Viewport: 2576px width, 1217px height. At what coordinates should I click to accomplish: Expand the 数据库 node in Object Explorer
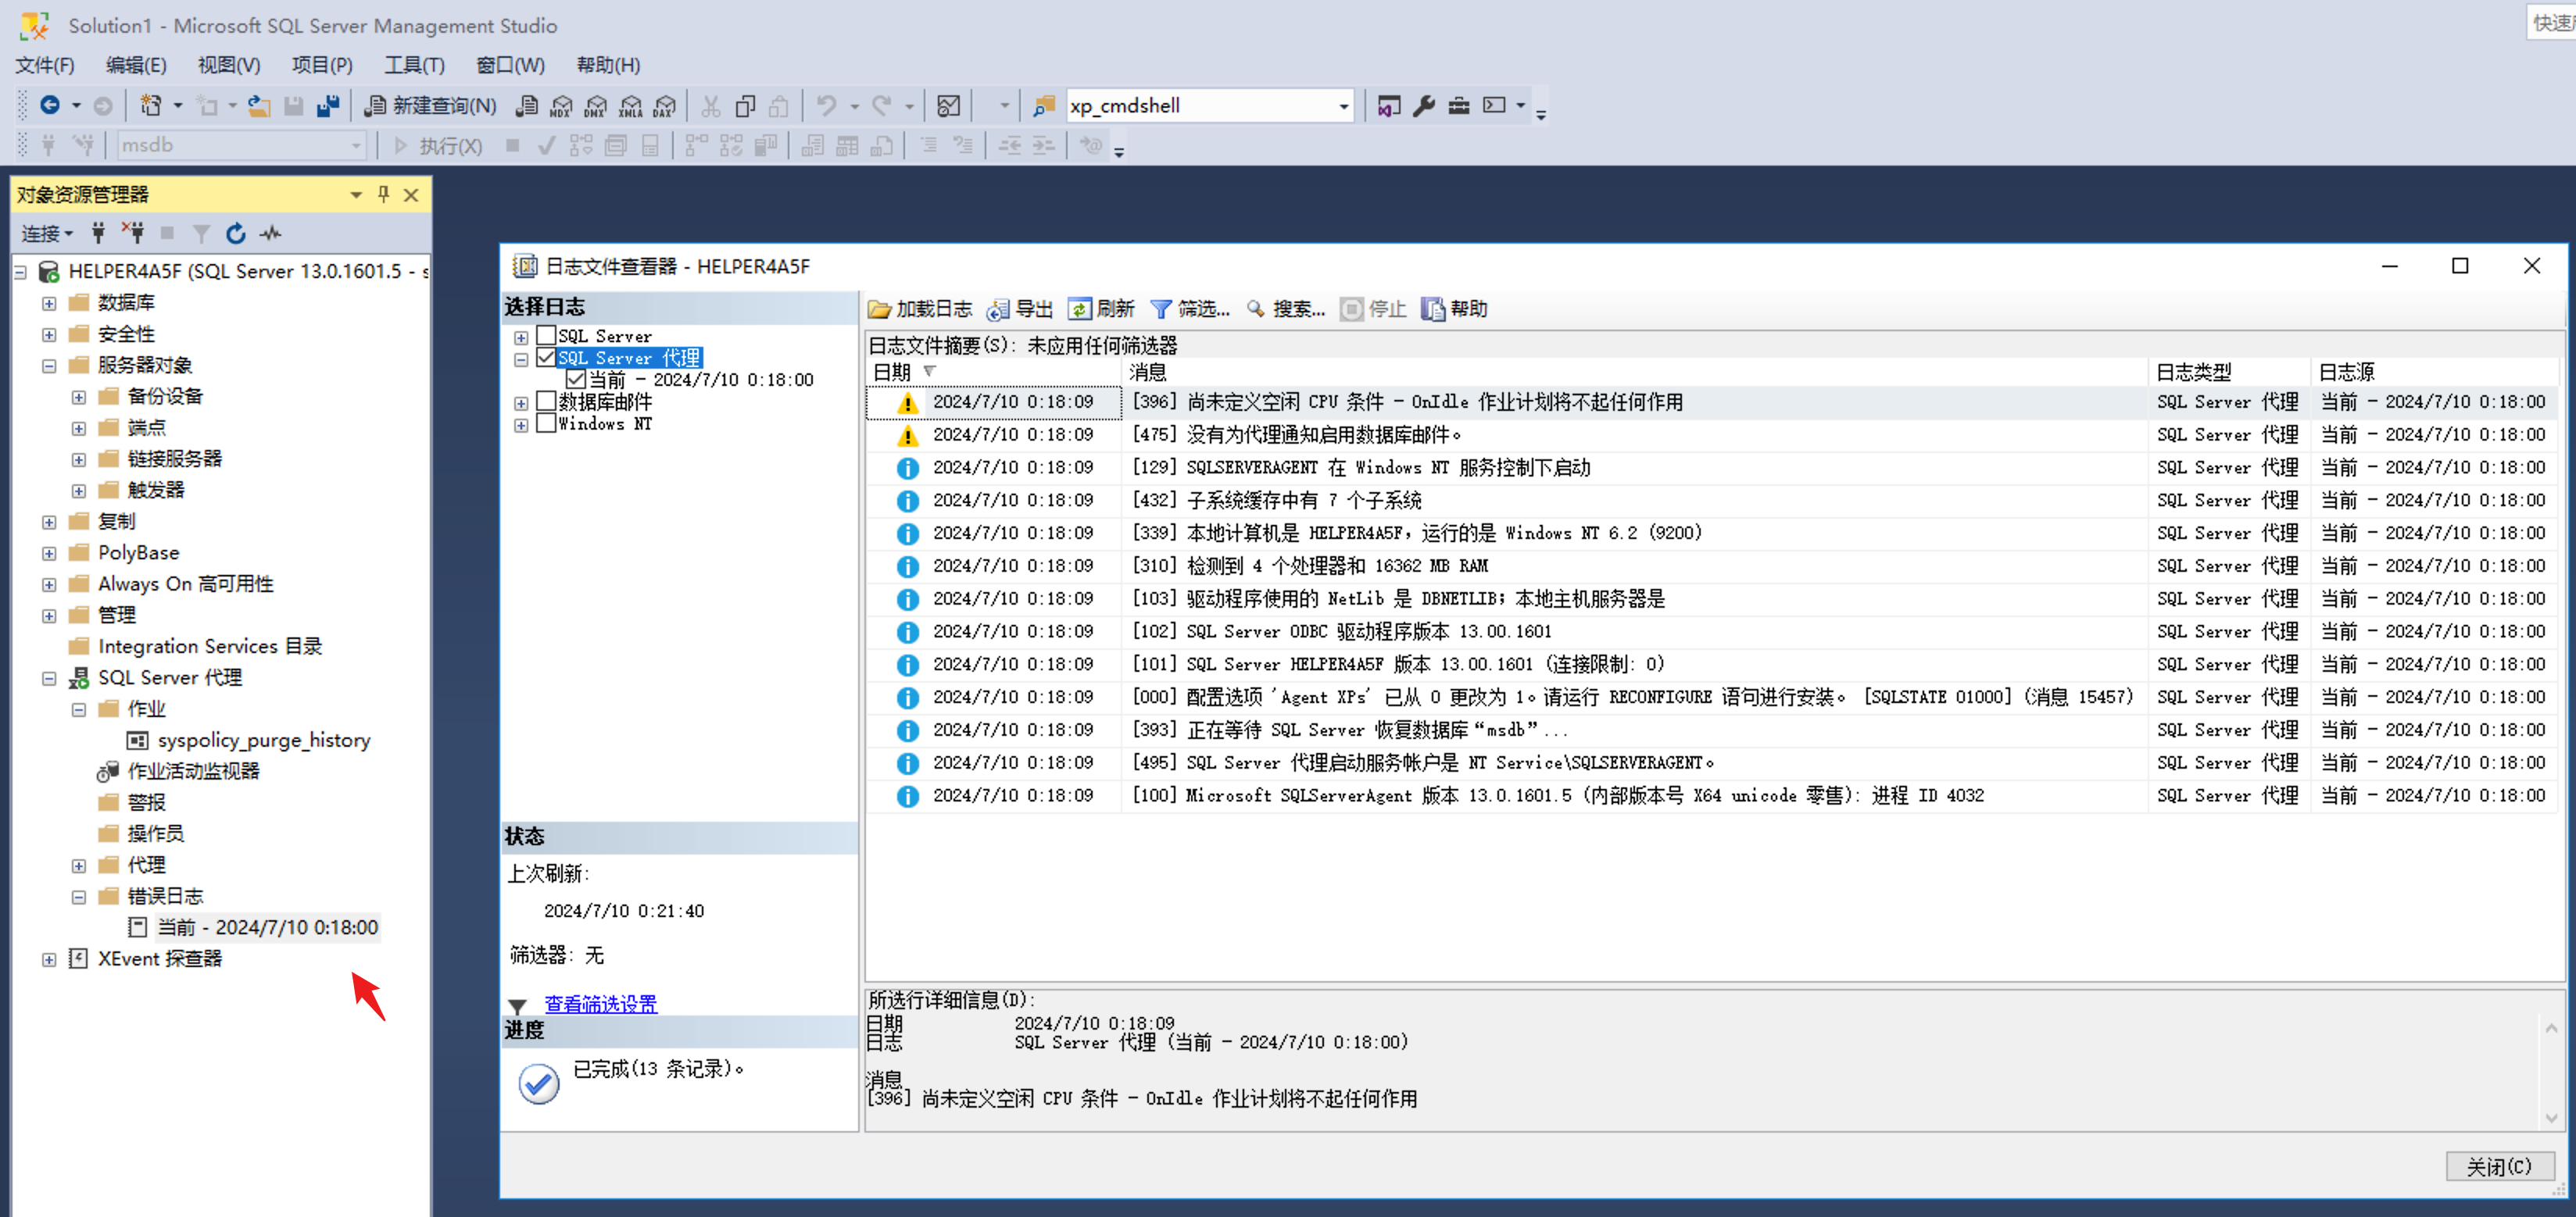pos(48,302)
